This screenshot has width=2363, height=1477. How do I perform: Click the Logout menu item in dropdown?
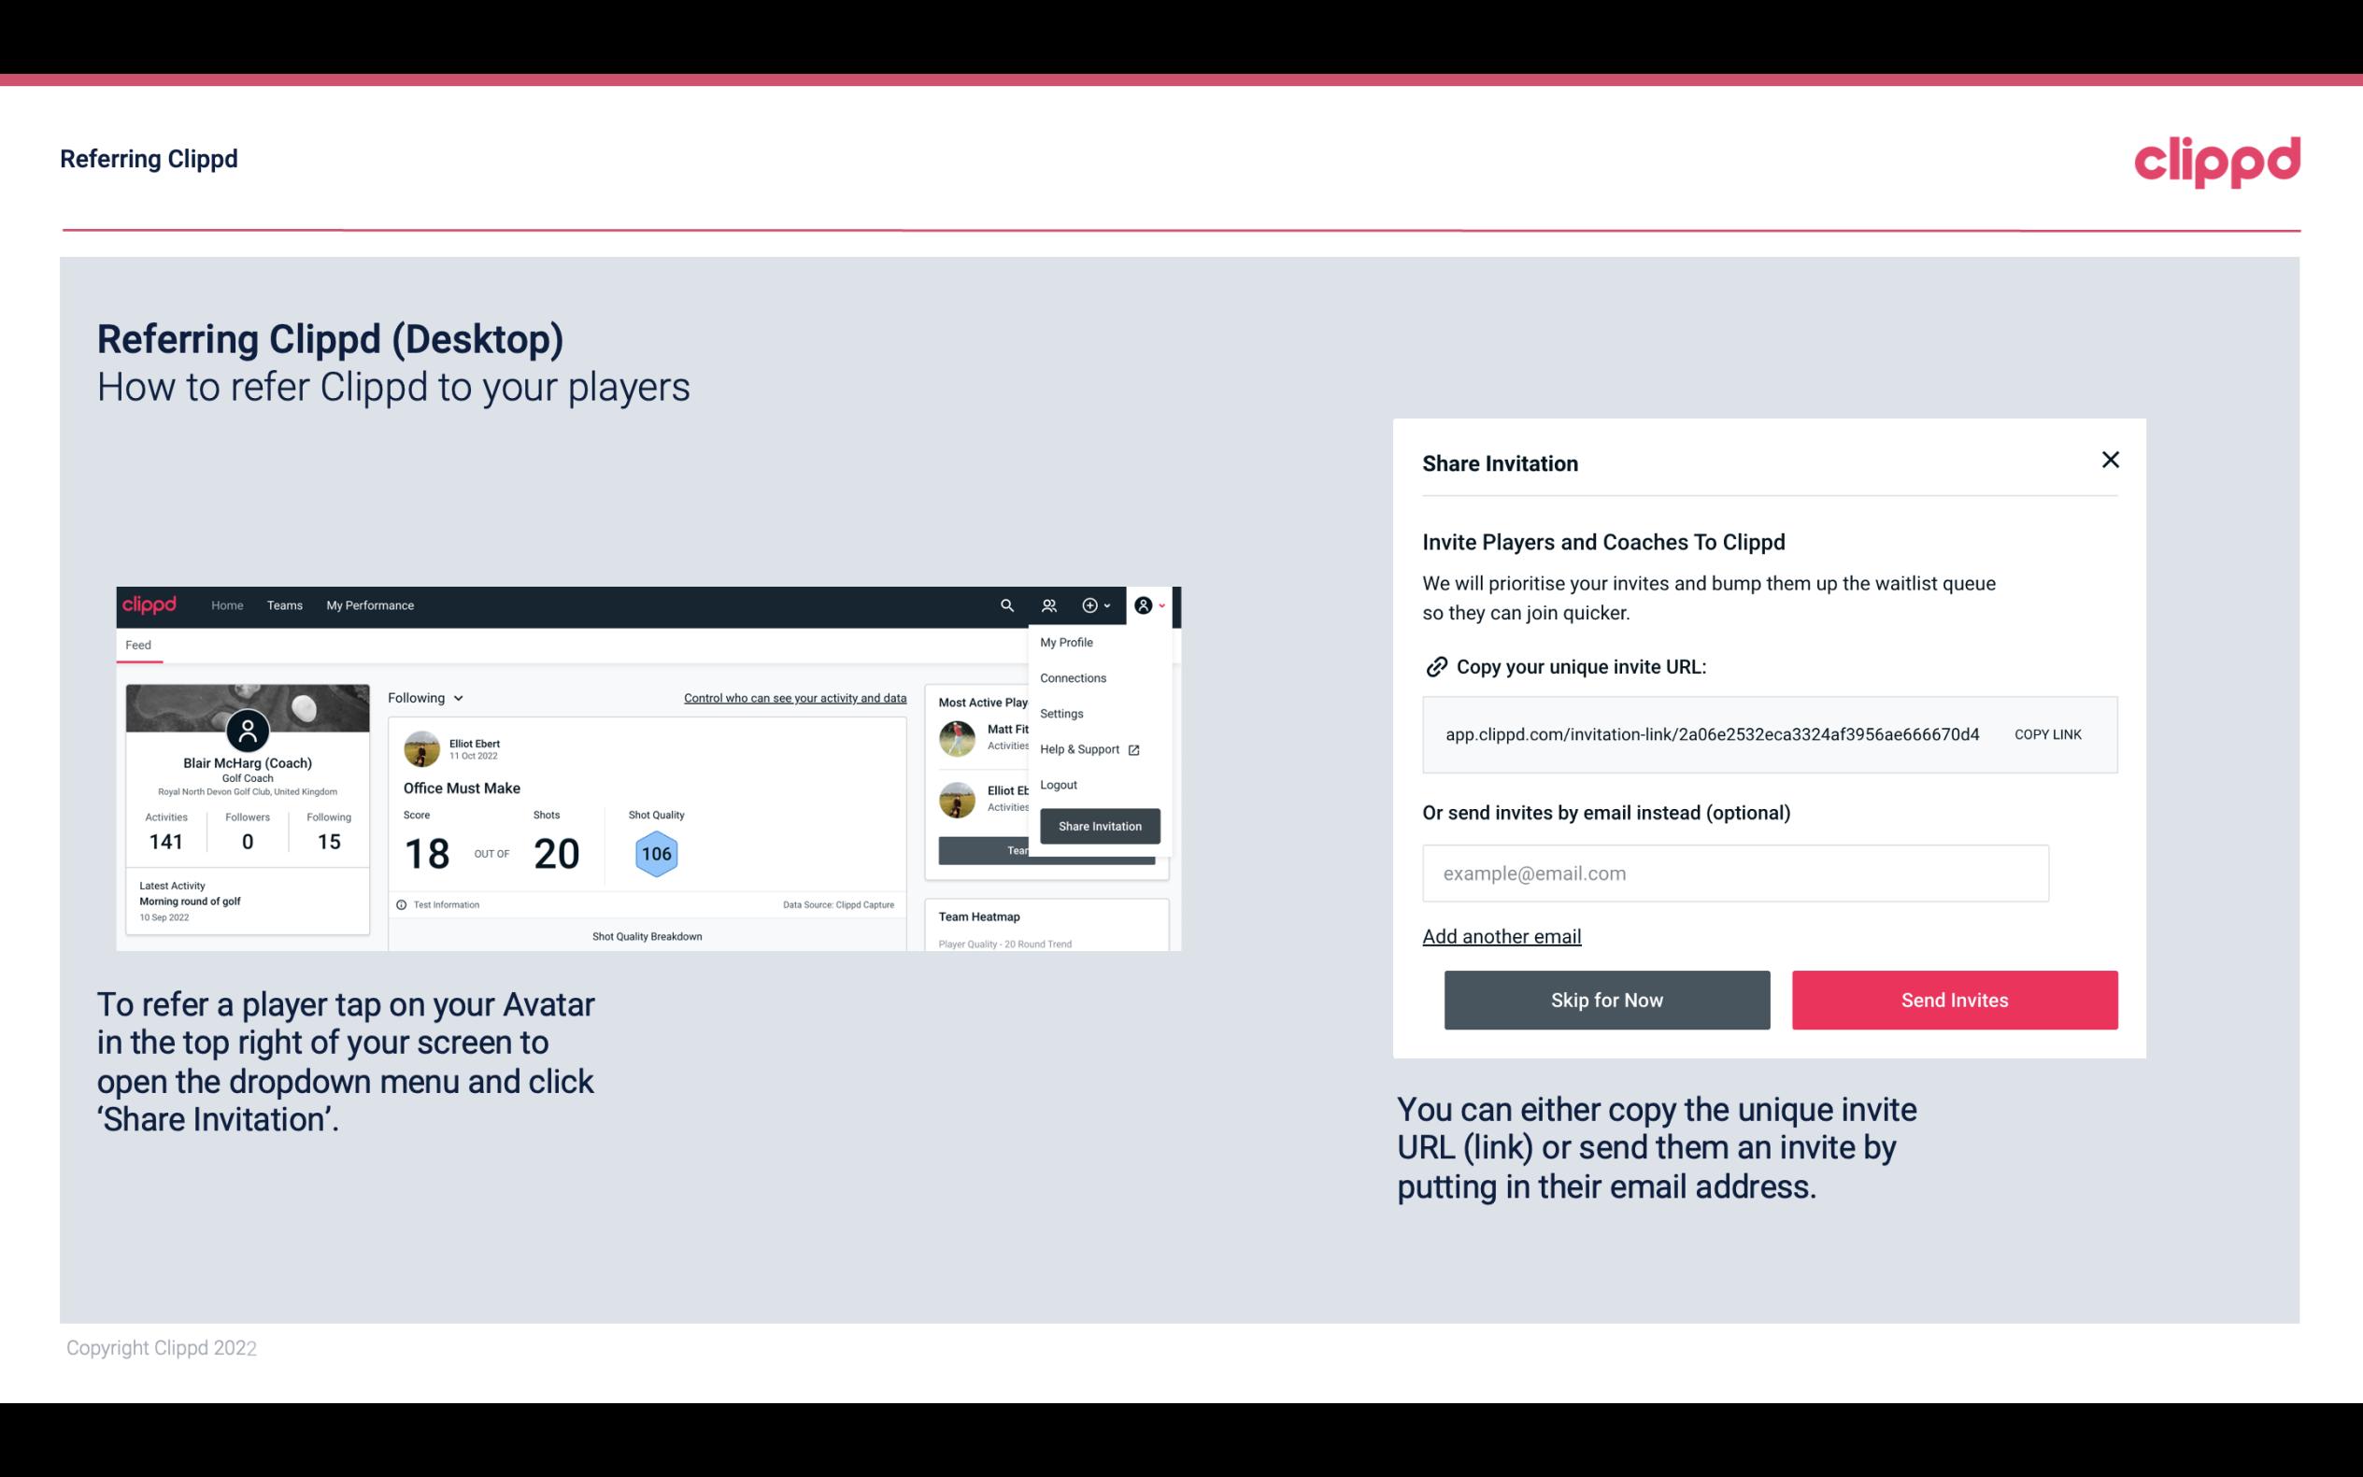1058,785
